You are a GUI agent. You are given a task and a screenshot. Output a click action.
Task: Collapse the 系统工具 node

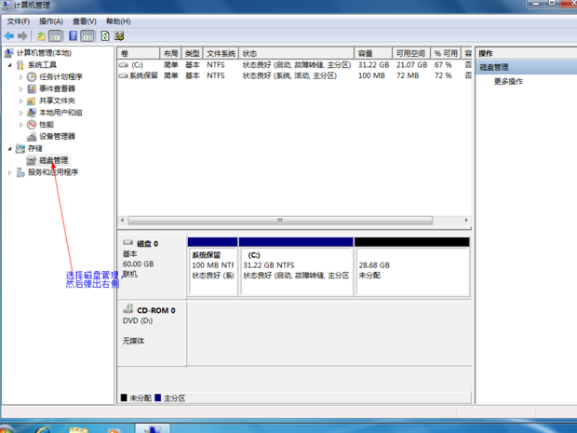coord(10,65)
